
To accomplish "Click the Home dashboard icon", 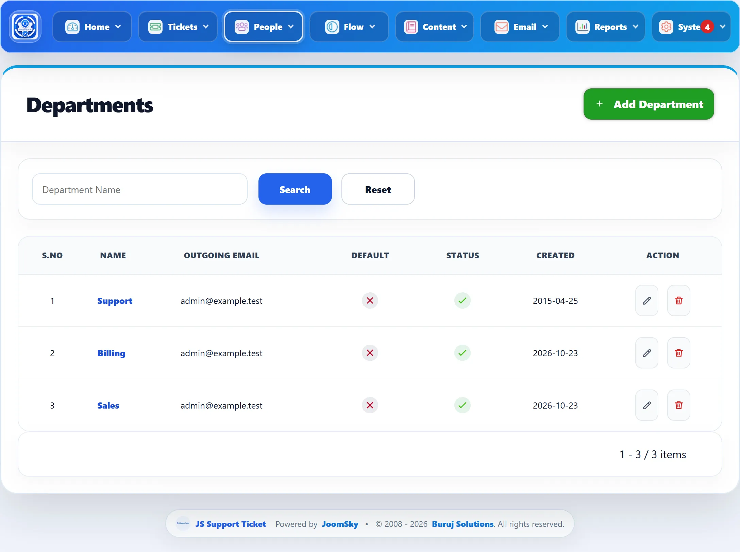I will [x=72, y=27].
